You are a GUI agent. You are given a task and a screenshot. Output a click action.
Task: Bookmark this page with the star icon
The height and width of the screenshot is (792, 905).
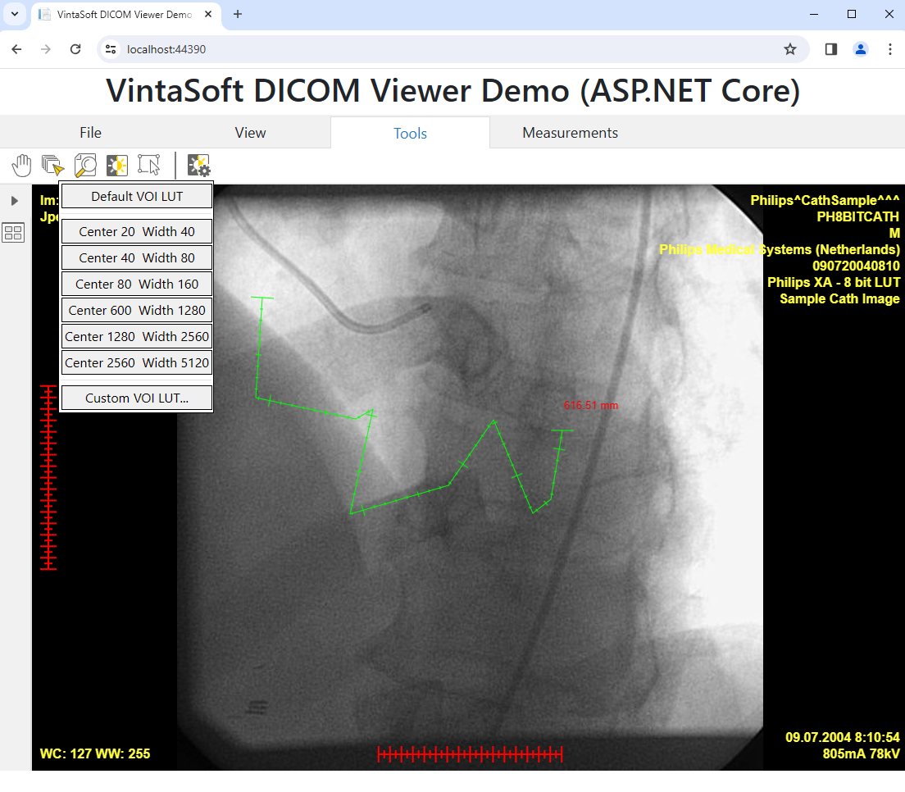click(789, 49)
